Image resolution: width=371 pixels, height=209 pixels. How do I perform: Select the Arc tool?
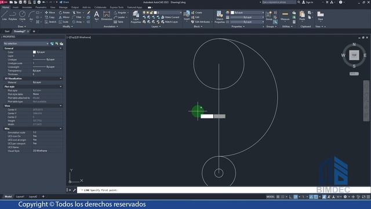pyautogui.click(x=31, y=16)
